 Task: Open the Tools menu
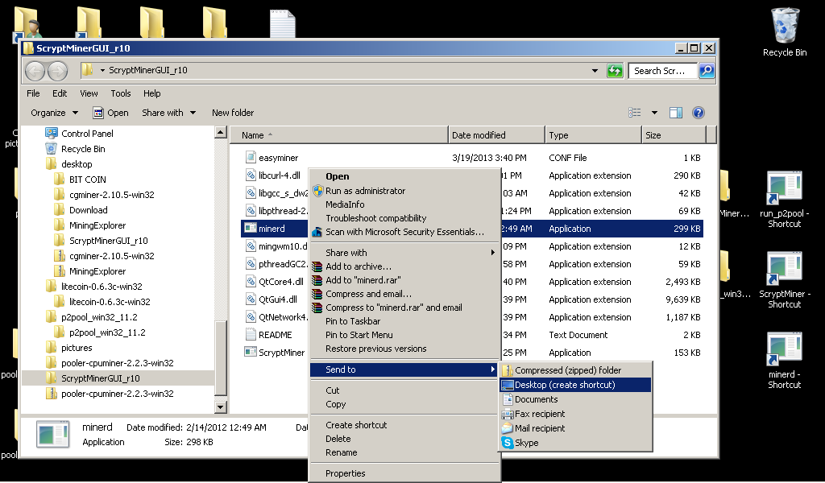[121, 93]
